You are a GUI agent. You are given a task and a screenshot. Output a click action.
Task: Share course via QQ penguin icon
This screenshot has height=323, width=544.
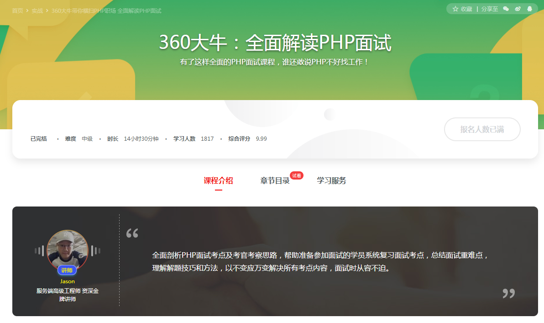pos(529,9)
